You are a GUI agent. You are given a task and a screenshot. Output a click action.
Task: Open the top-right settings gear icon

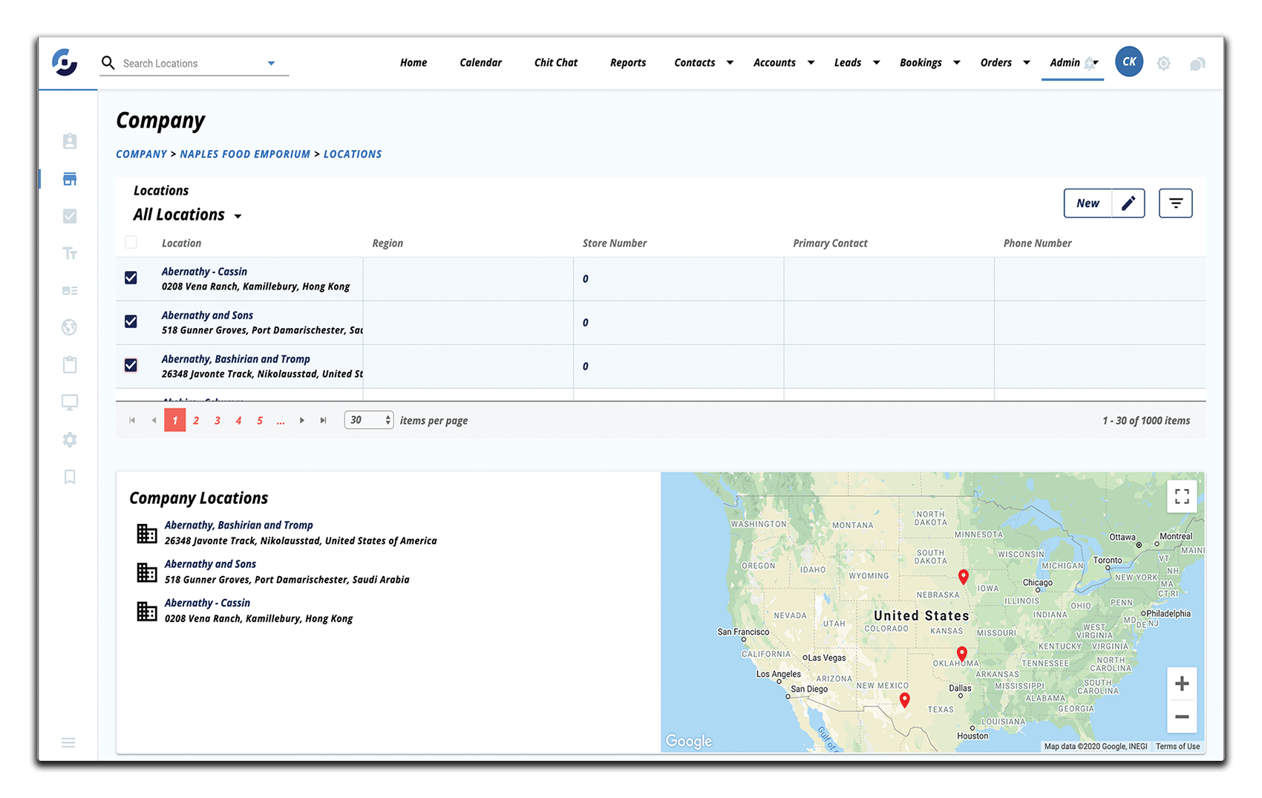click(x=1163, y=64)
